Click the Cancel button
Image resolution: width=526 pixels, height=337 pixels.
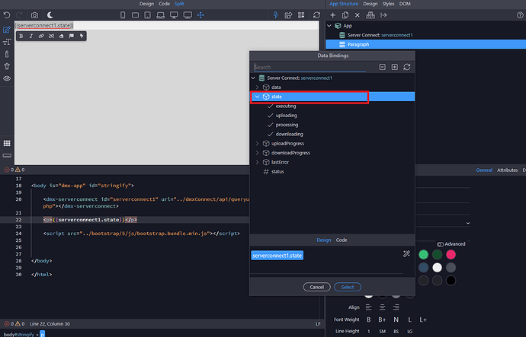316,287
